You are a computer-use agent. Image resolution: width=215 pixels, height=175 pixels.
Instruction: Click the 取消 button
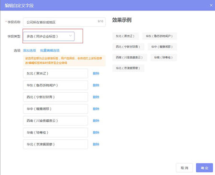coord(184,168)
